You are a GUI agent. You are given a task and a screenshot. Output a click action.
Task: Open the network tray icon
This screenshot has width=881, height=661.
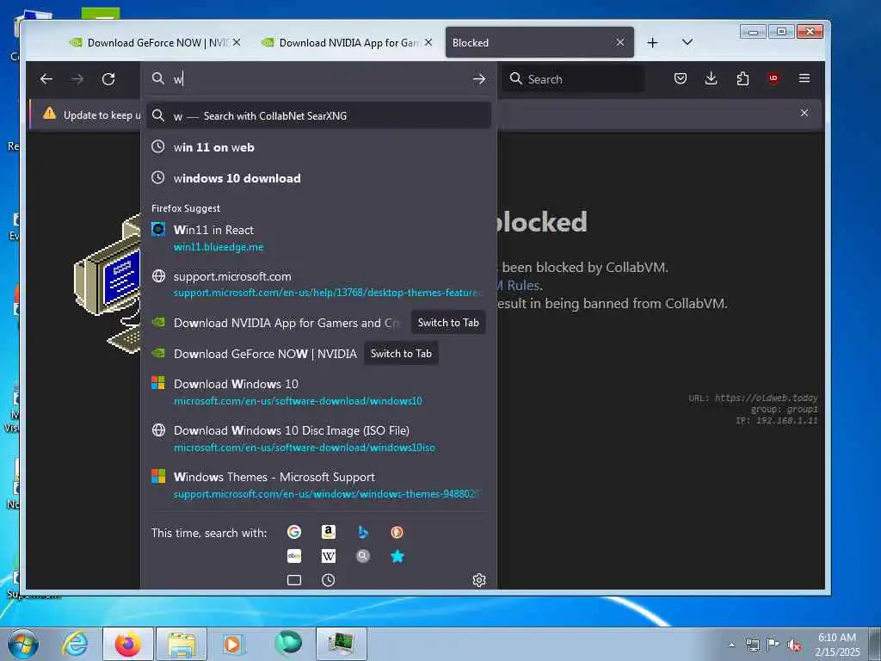752,645
